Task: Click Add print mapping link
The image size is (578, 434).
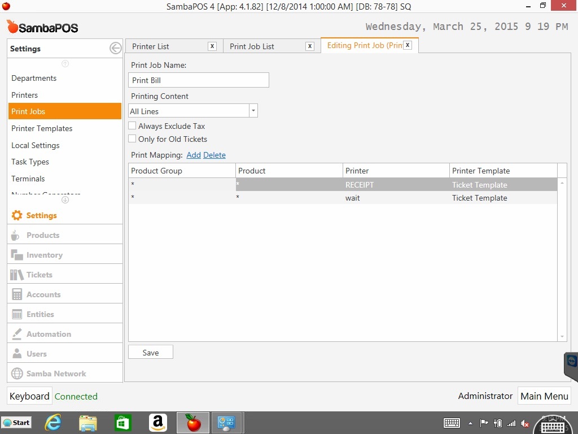Action: 194,155
